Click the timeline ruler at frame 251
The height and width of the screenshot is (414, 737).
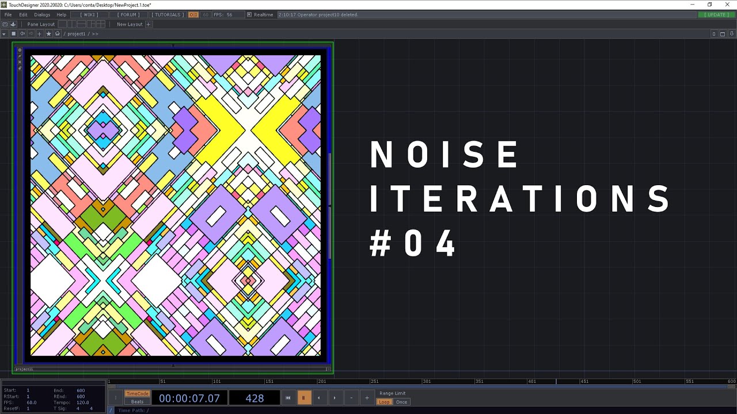[373, 381]
